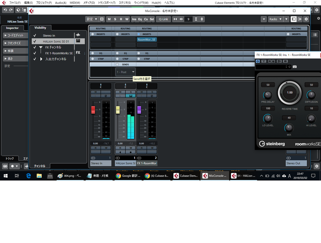Adjust the REVERB TIME main knob
The width and height of the screenshot is (321, 243).
point(290,93)
